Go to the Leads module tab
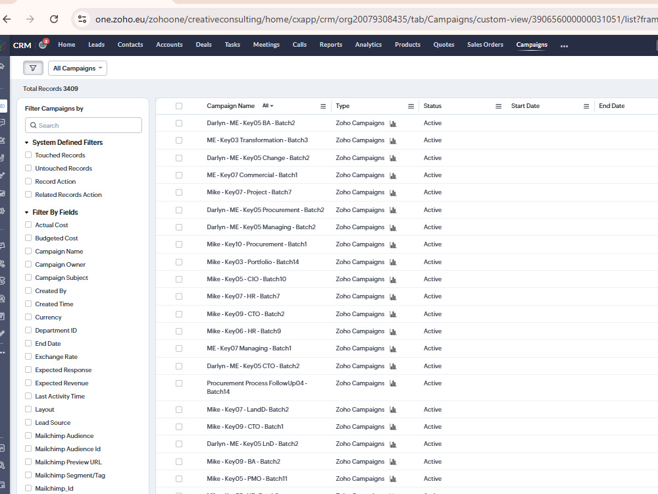Screen dimensions: 658x494 (96, 45)
